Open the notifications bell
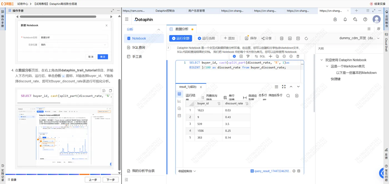The width and height of the screenshot is (389, 184). pyautogui.click(x=345, y=19)
